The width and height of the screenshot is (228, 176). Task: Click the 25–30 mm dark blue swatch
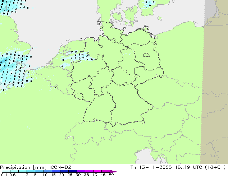72,171
